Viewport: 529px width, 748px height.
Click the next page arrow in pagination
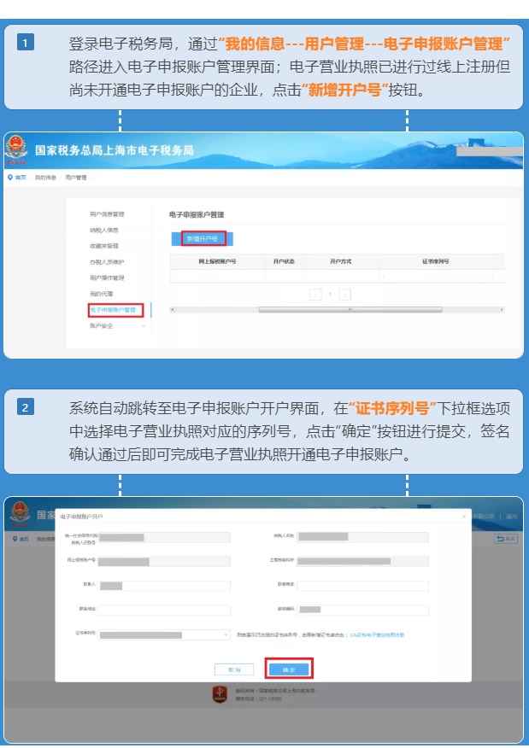(345, 294)
